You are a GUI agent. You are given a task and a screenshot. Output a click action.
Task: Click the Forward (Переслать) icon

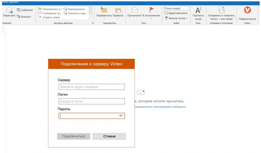tap(9, 10)
